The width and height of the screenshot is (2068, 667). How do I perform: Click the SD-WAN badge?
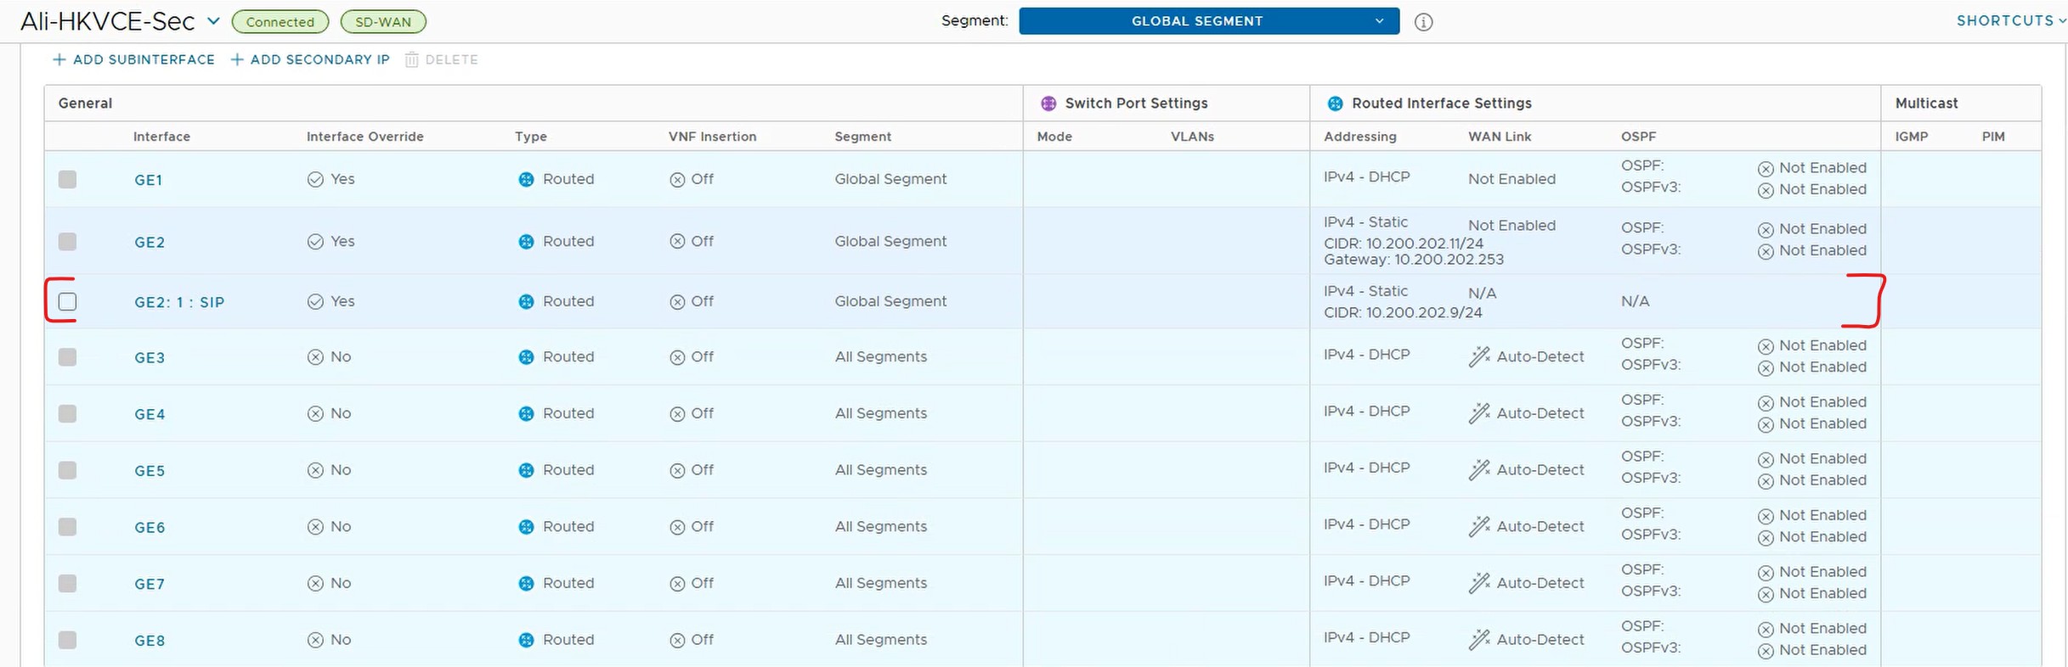pos(383,22)
